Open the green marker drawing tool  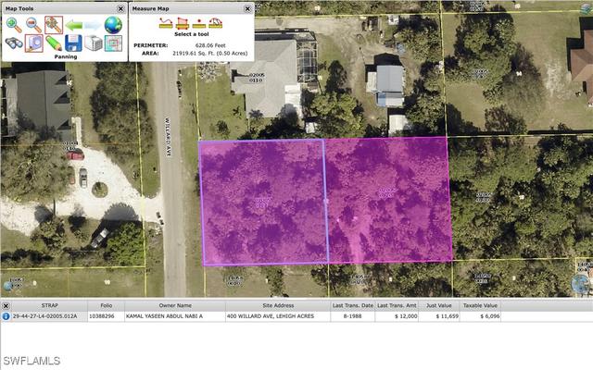53,43
